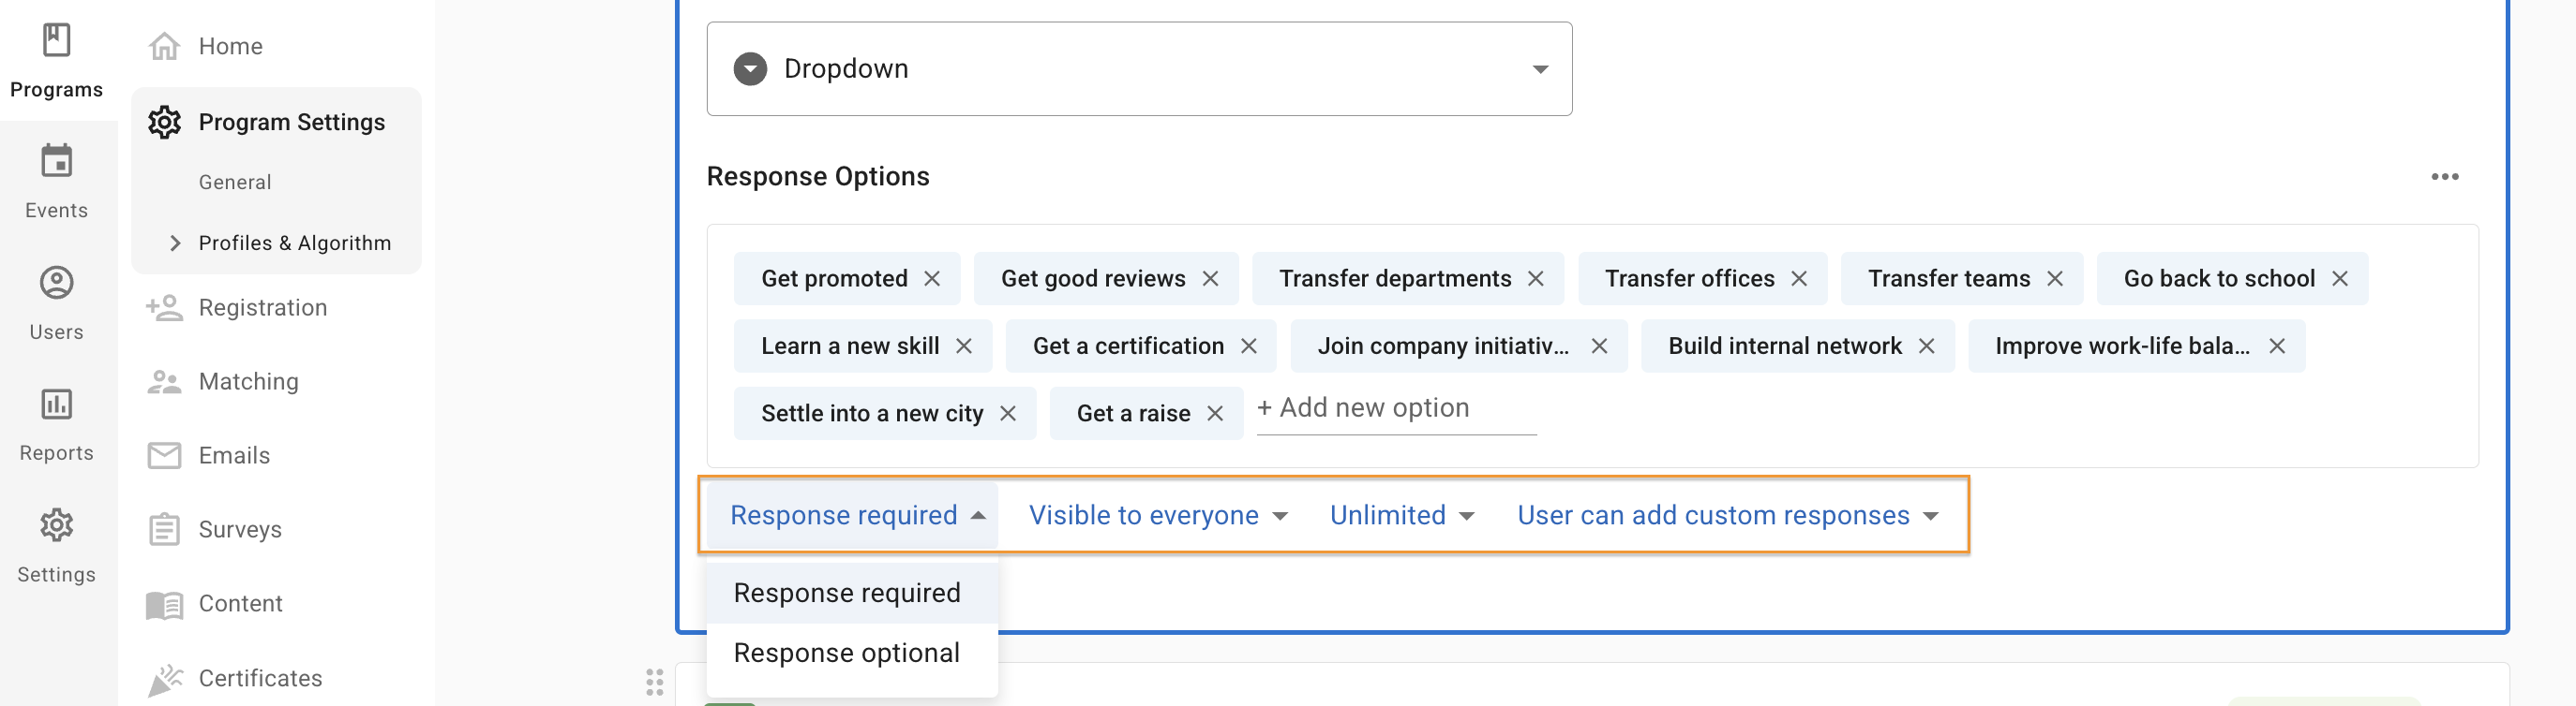2576x706 pixels.
Task: Click the 'Add new option' input field
Action: [x=1395, y=408]
